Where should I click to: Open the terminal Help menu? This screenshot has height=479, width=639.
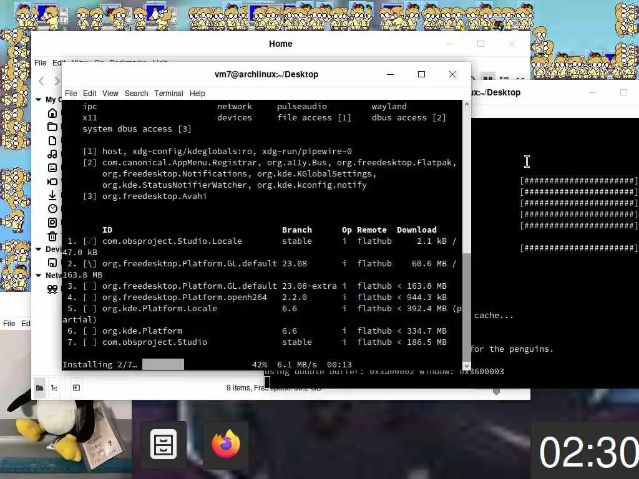point(197,94)
